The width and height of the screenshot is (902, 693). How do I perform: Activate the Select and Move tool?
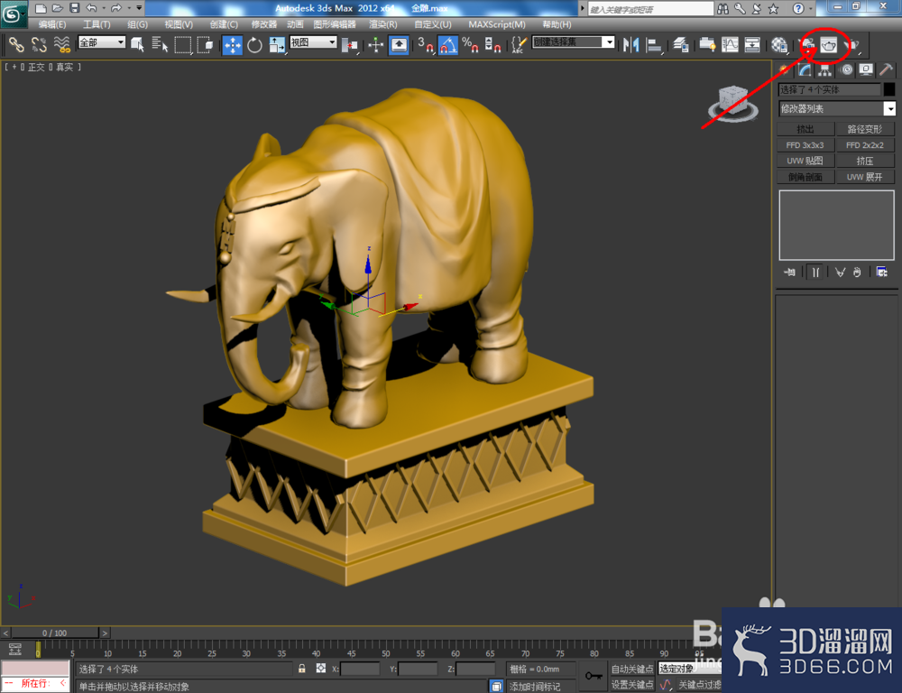click(232, 45)
